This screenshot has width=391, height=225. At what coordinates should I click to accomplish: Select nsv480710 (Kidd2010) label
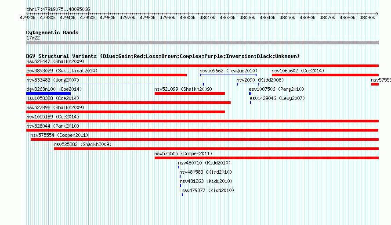coord(204,163)
